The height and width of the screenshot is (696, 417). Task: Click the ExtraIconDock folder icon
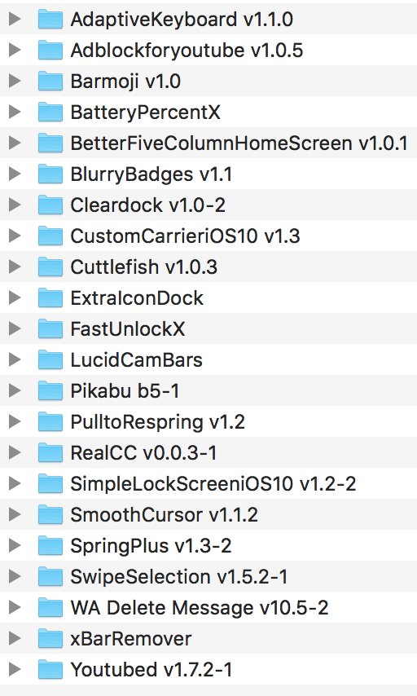[50, 297]
